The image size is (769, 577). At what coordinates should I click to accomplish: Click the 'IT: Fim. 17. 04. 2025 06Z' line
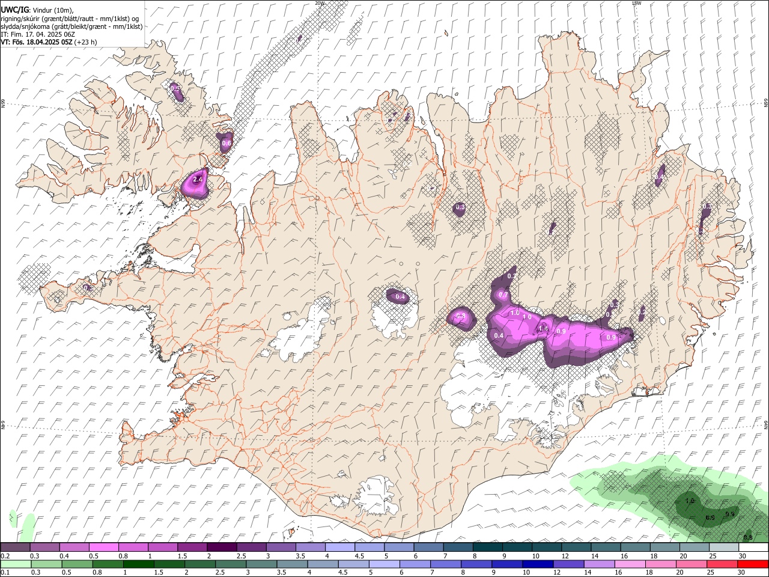(x=38, y=34)
